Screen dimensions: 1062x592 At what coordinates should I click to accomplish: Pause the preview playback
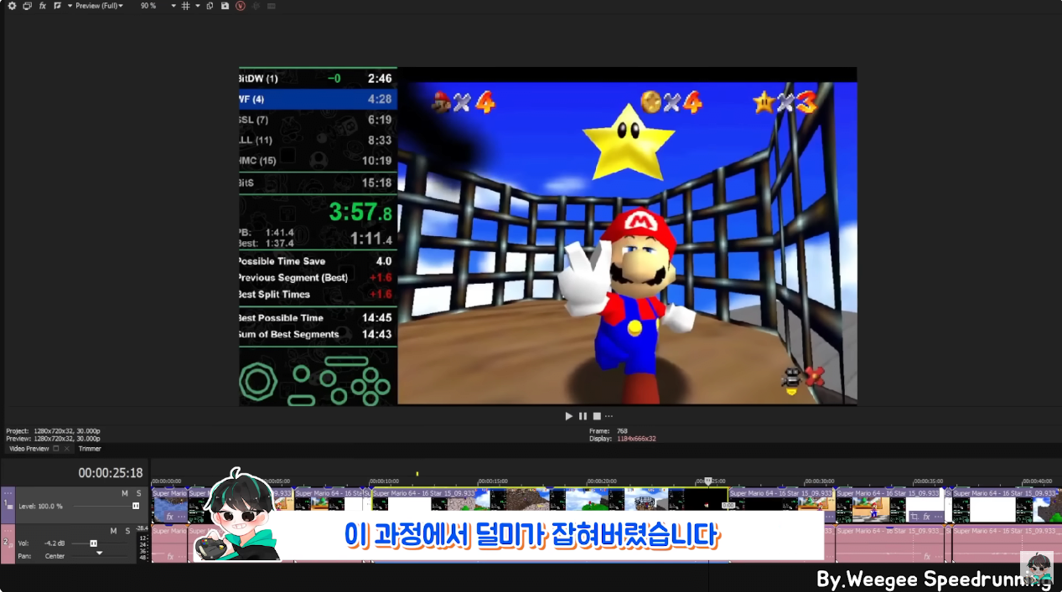[583, 416]
